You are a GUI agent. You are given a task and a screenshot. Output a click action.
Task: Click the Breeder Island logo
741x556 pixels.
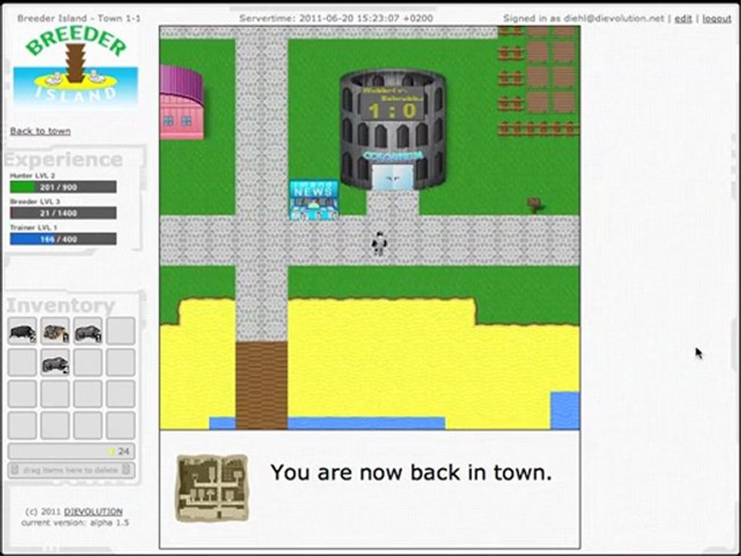tap(76, 68)
